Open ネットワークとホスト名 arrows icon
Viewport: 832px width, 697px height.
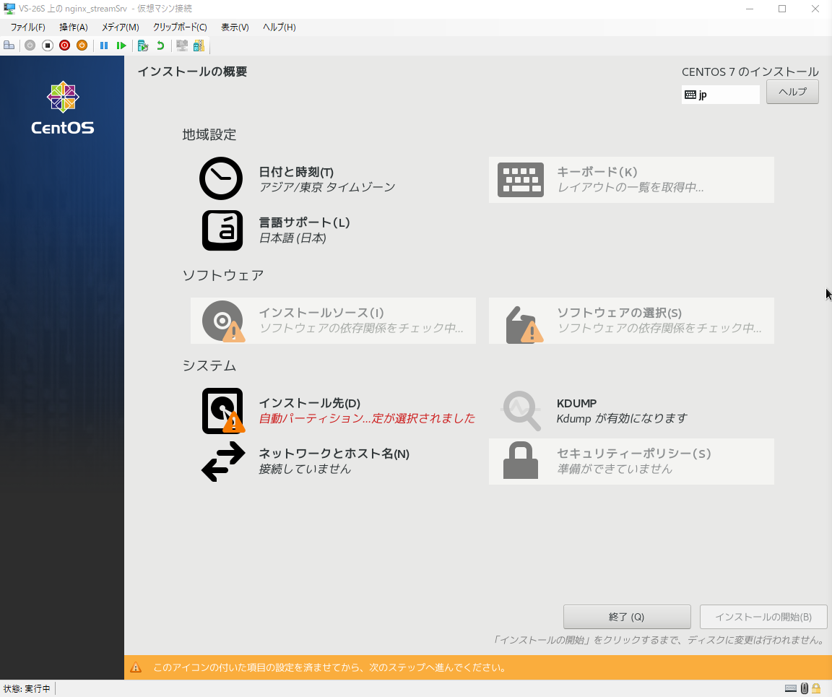(223, 462)
